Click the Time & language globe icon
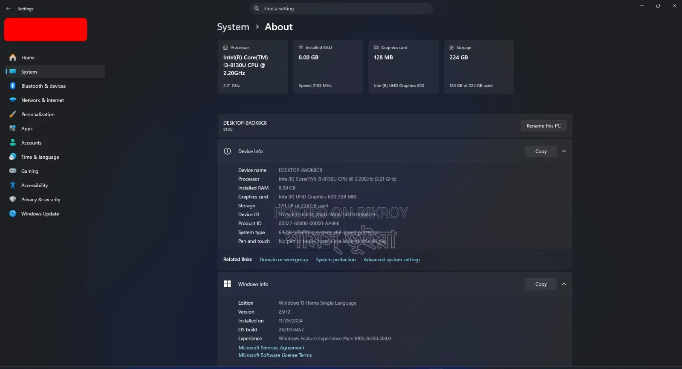This screenshot has width=682, height=369. 13,157
